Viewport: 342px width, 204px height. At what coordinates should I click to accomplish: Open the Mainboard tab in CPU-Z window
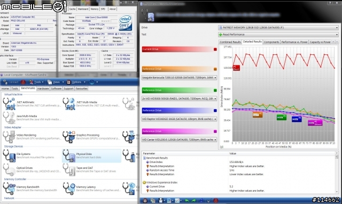point(83,9)
